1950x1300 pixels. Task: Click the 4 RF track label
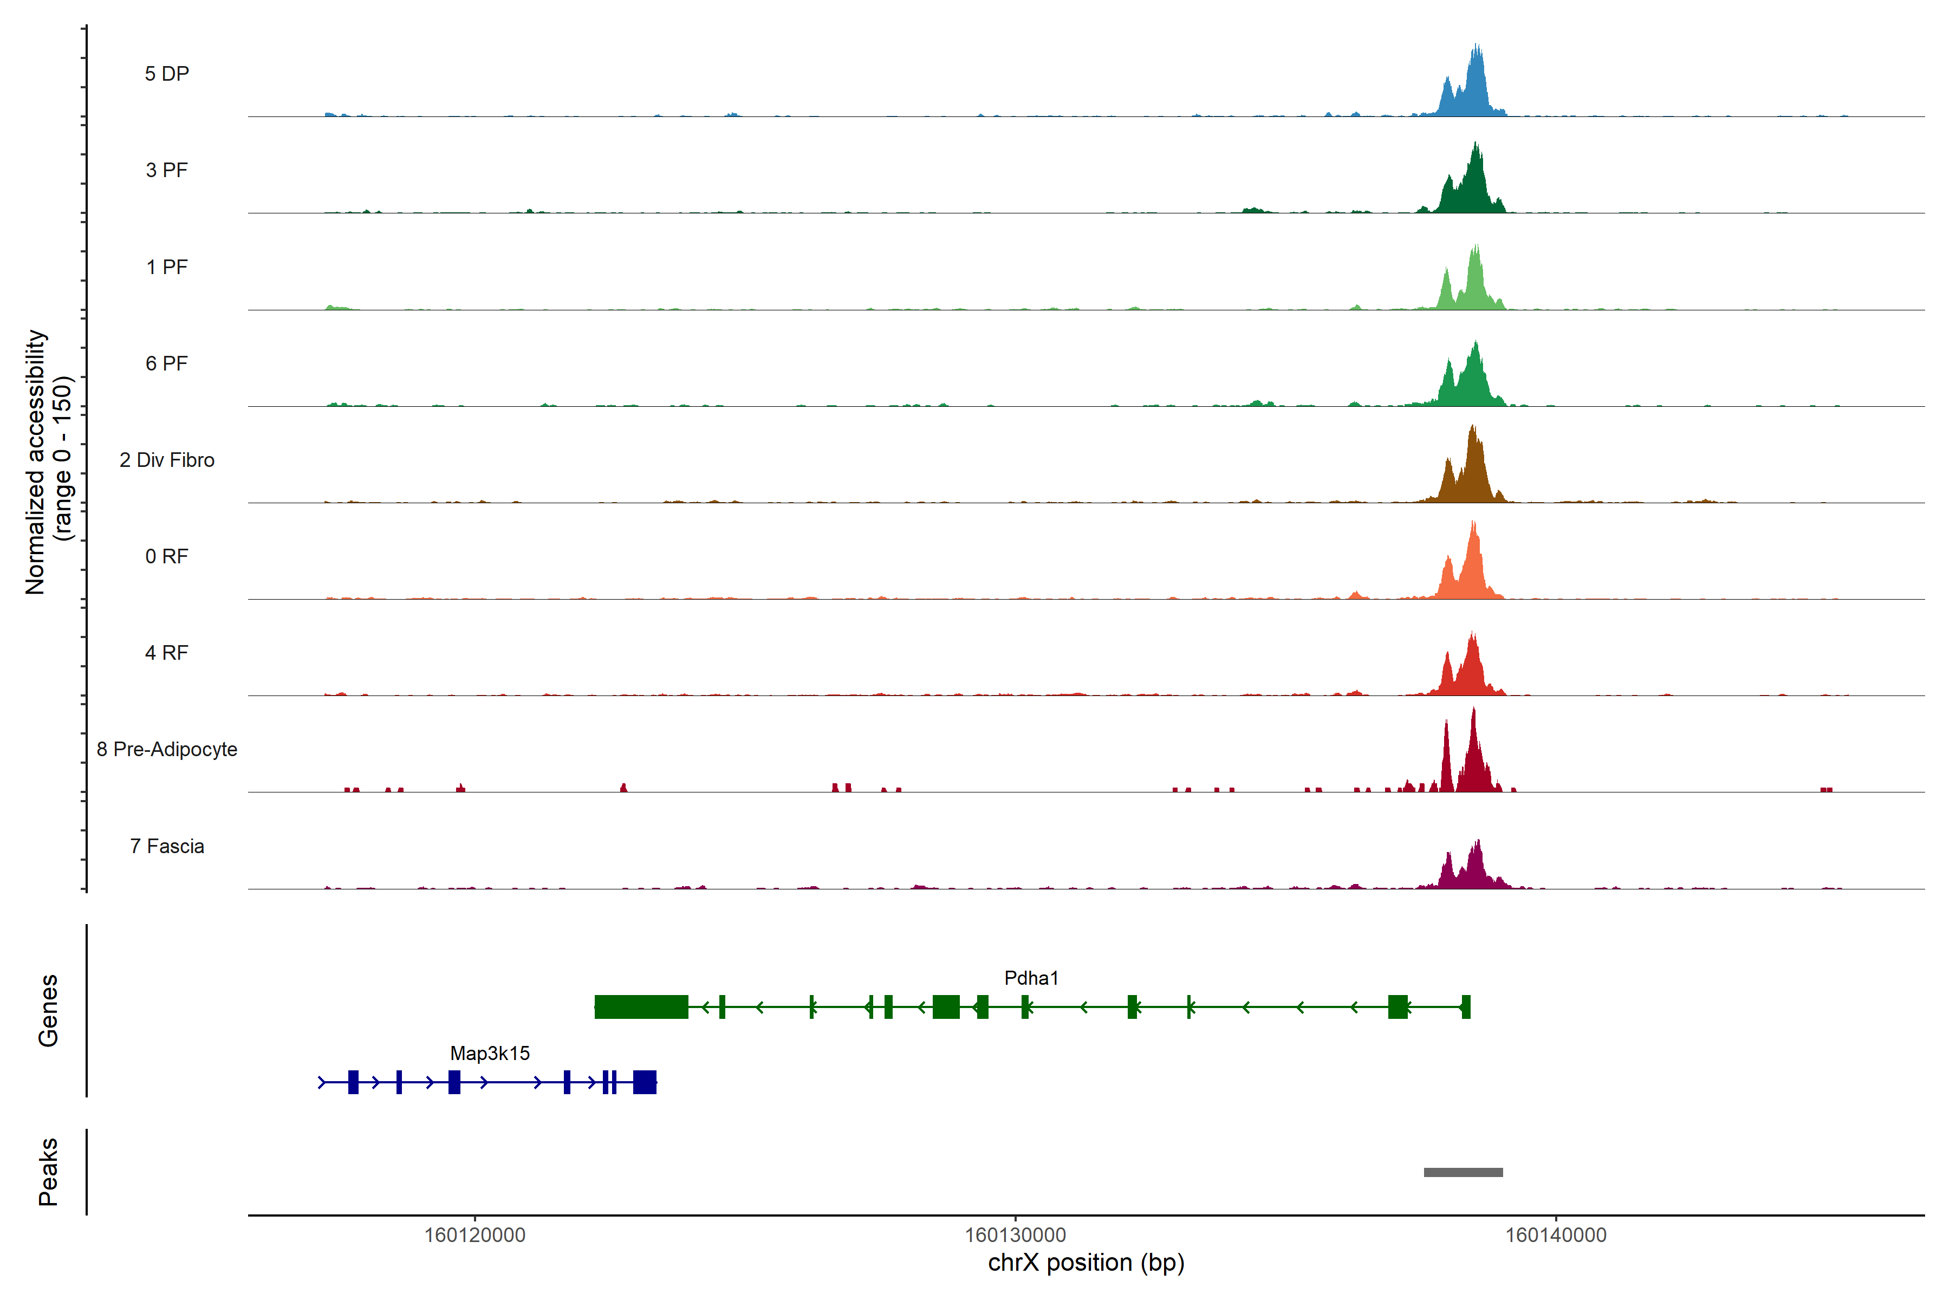click(x=167, y=653)
